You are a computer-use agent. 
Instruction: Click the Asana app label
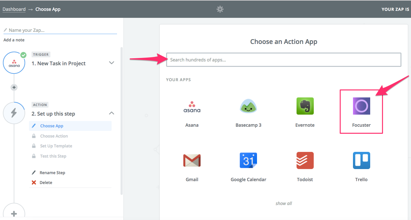(192, 125)
